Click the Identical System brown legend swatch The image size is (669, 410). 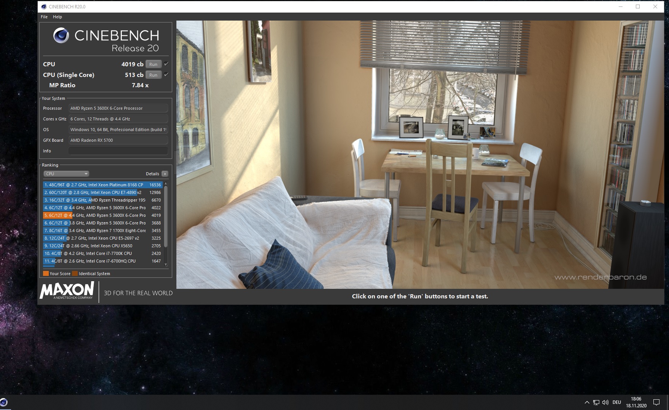[75, 274]
